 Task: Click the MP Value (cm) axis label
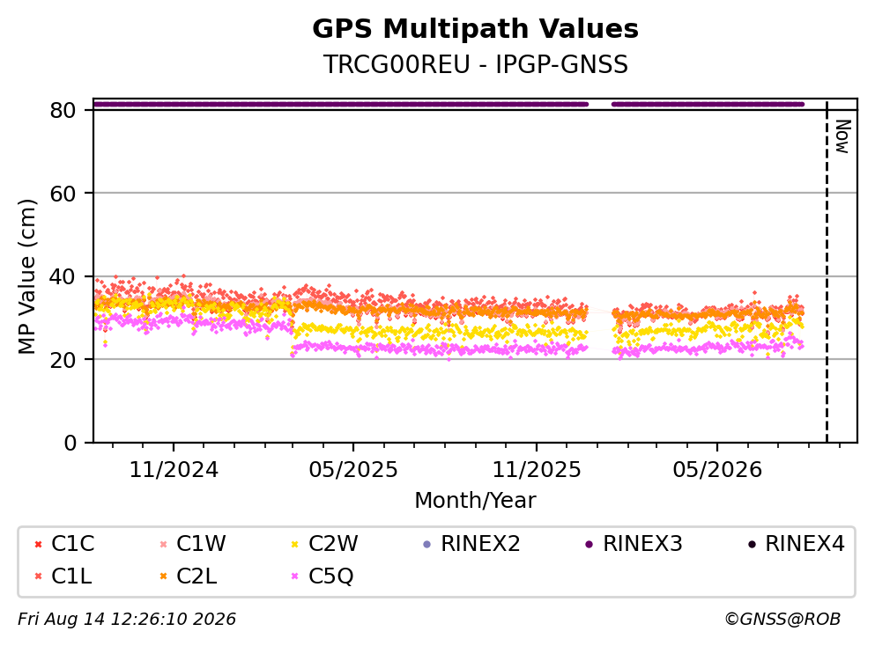[x=26, y=276]
